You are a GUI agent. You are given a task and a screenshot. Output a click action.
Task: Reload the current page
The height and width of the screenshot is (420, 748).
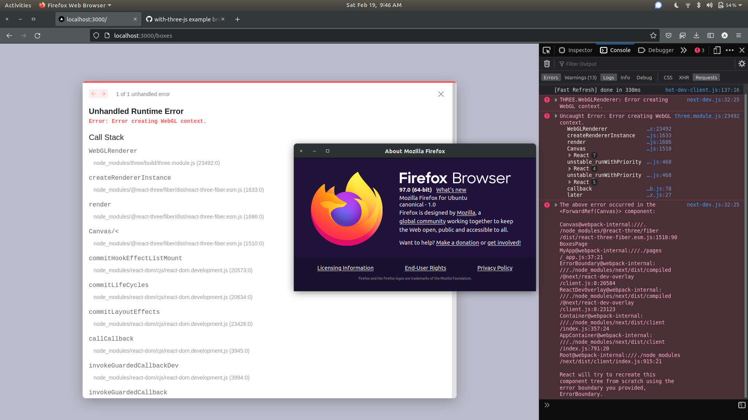coord(37,35)
